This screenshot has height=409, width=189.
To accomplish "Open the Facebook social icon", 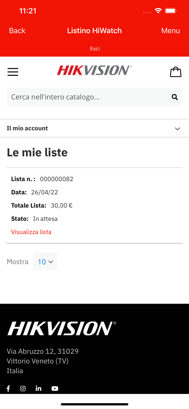I will pyautogui.click(x=8, y=388).
